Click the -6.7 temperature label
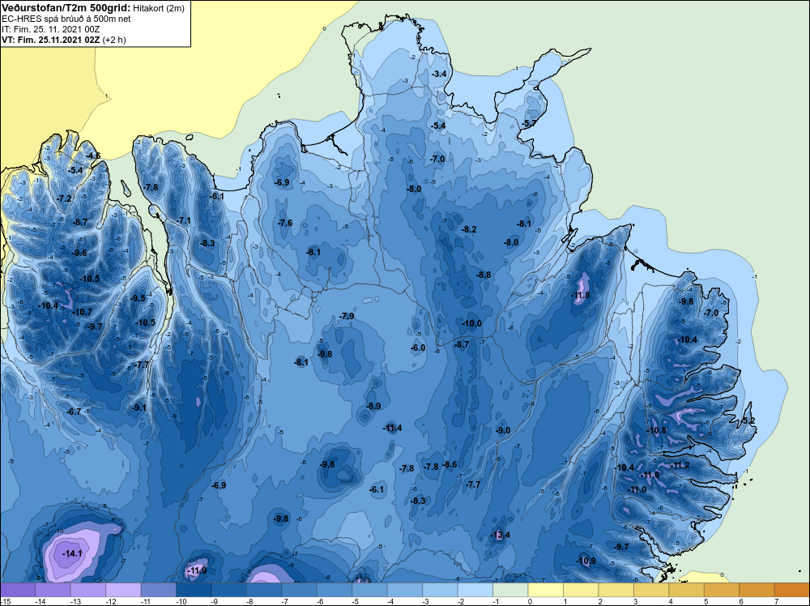Image resolution: width=810 pixels, height=606 pixels. [75, 412]
